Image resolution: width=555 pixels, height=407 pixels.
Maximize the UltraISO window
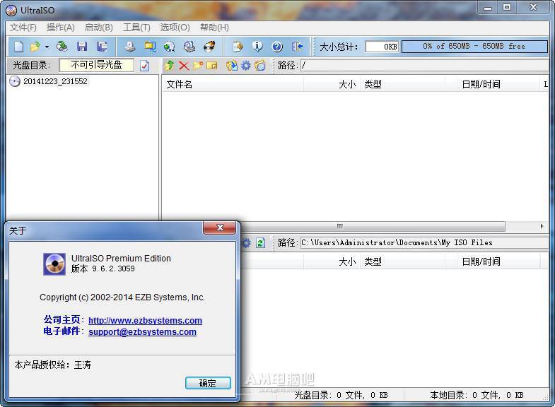coord(507,7)
